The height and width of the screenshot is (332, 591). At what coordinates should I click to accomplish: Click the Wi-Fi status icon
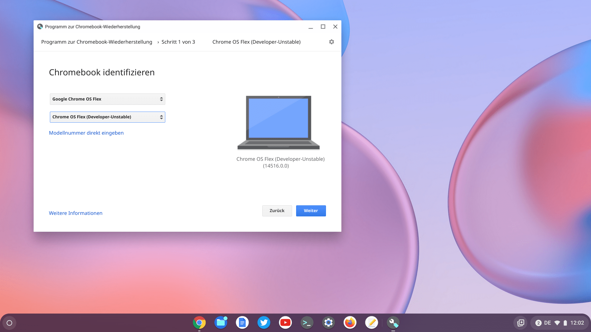click(x=557, y=323)
